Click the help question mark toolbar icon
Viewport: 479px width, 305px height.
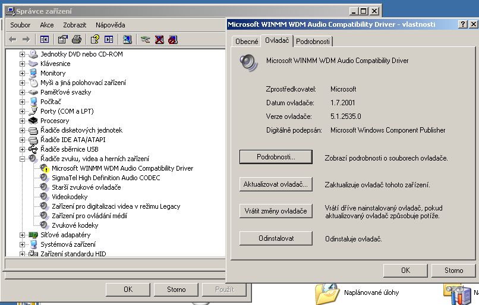click(x=94, y=39)
